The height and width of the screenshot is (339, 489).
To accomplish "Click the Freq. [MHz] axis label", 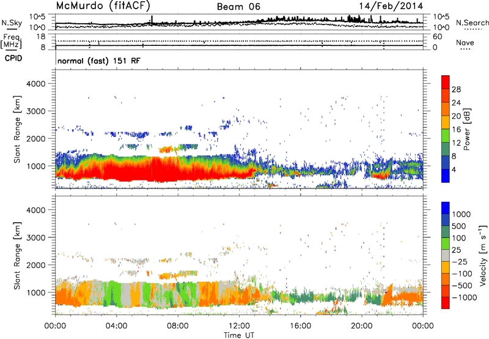I will click(11, 42).
